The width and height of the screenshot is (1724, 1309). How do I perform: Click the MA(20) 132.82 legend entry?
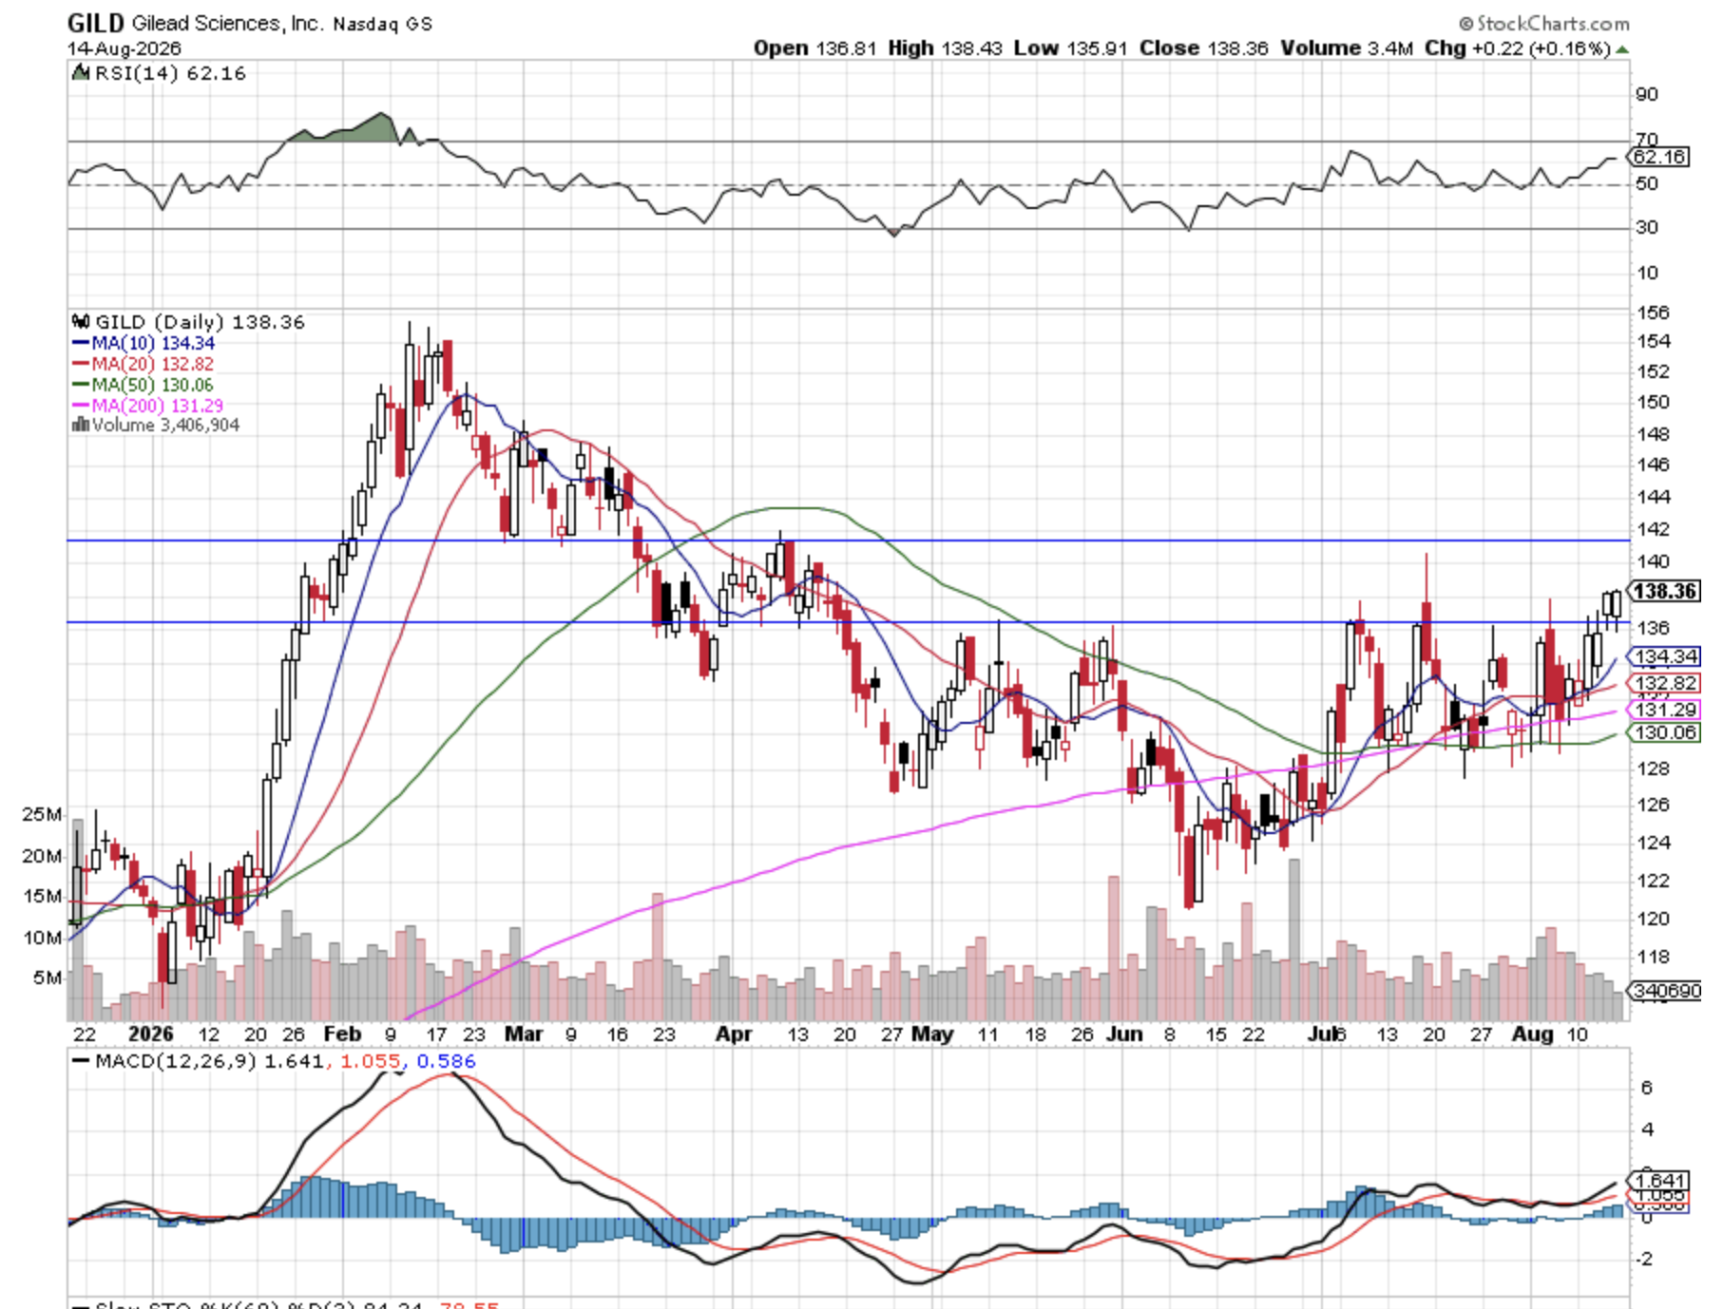point(153,364)
